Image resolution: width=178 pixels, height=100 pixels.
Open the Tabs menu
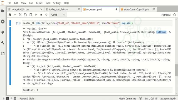point(48,3)
